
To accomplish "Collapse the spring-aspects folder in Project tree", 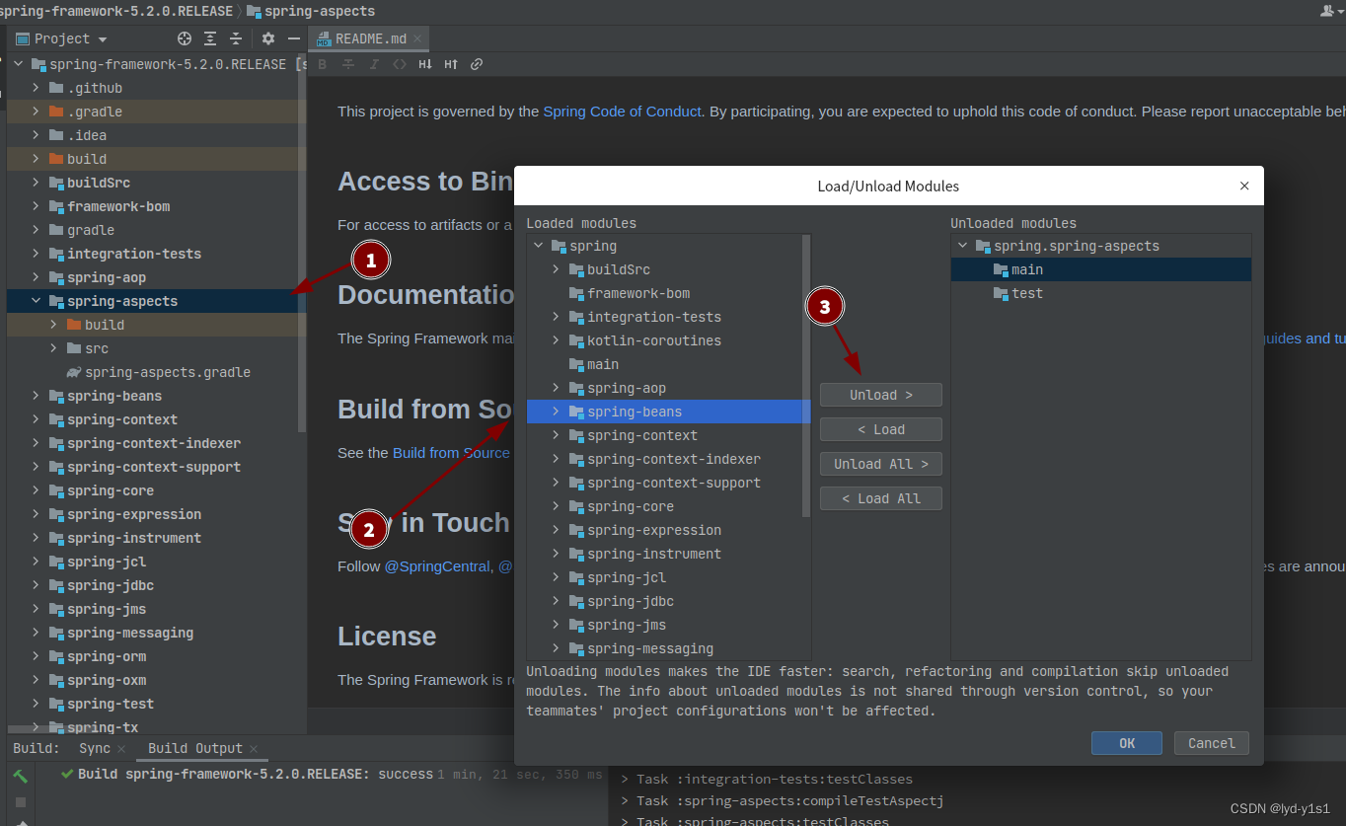I will [x=36, y=301].
